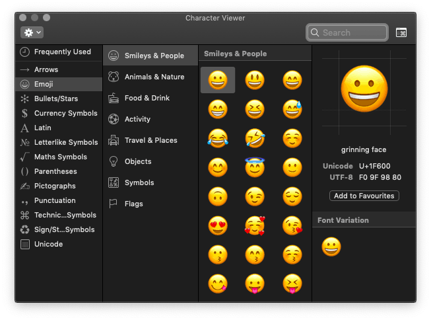This screenshot has width=431, height=320.
Task: Pick grinning face under Font Variation
Action: click(x=331, y=247)
